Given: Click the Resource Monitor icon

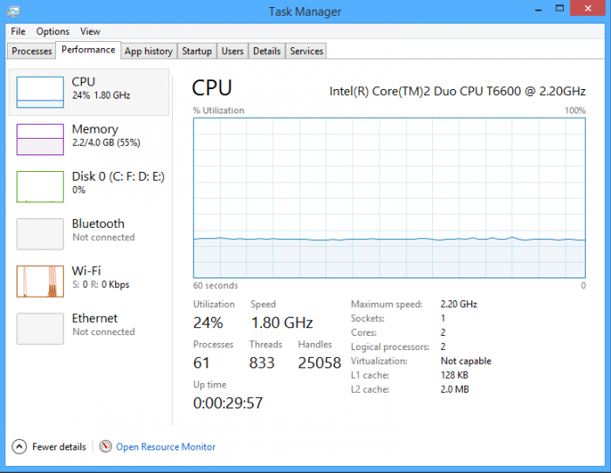Looking at the screenshot, I should pos(106,447).
